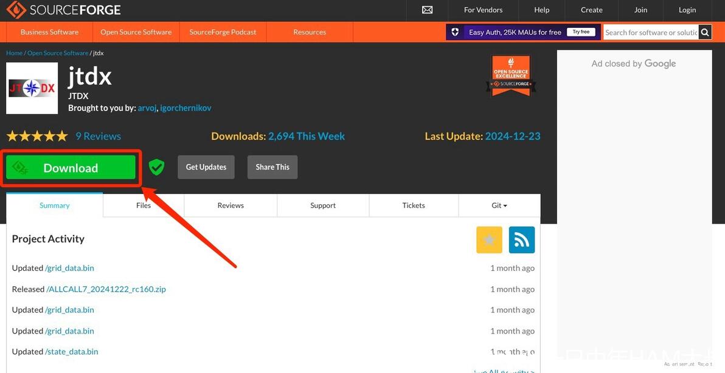Click the search for software input field
The width and height of the screenshot is (725, 373).
(651, 32)
